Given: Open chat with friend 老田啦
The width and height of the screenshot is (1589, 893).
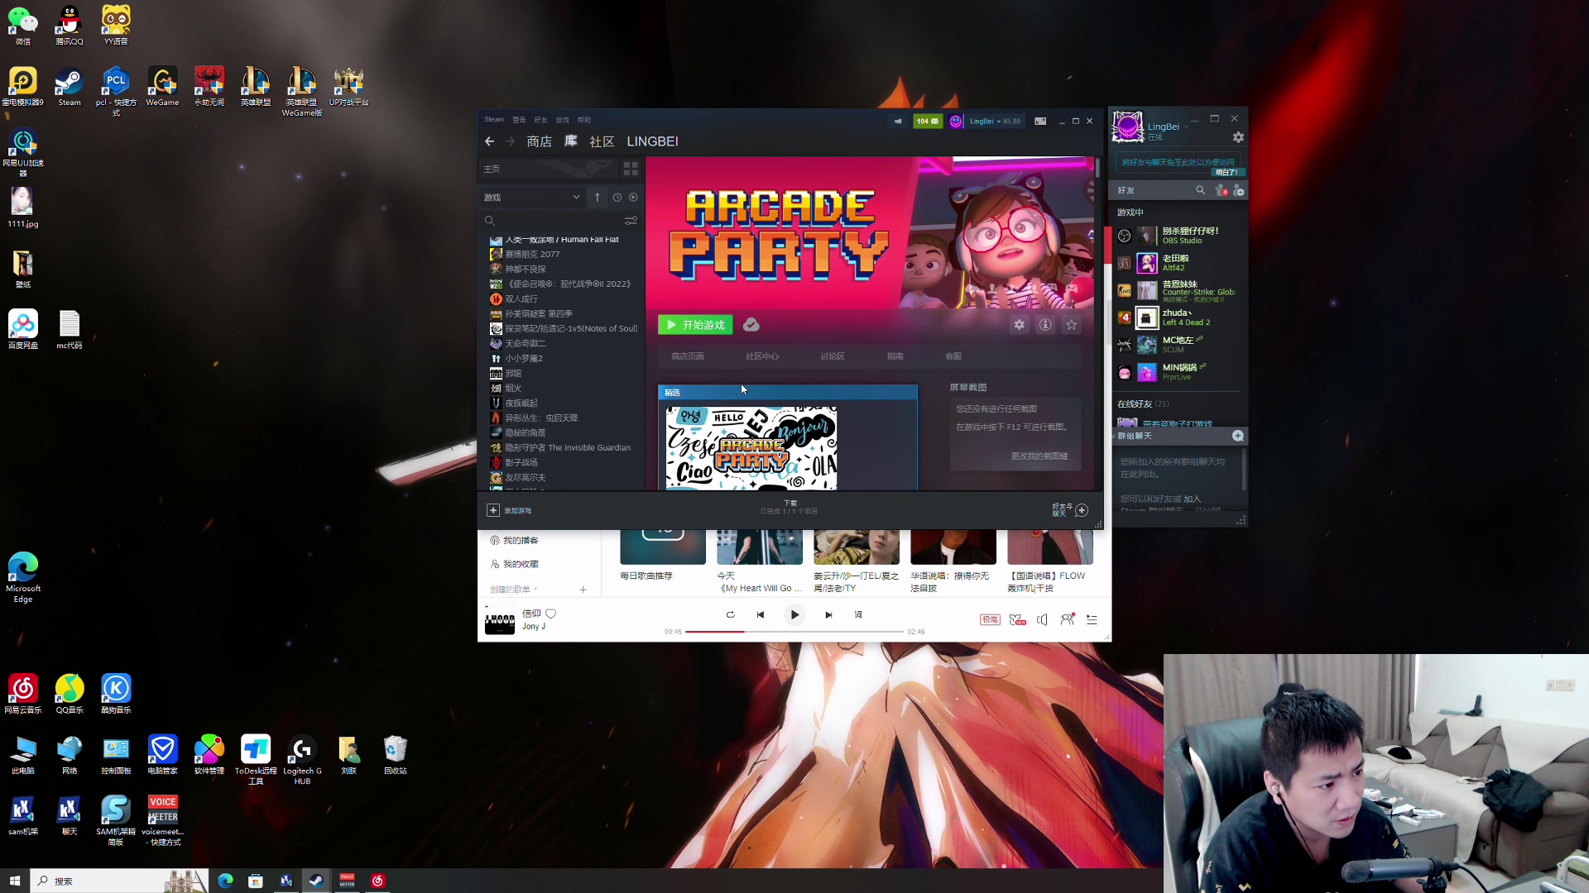Looking at the screenshot, I should tap(1175, 263).
